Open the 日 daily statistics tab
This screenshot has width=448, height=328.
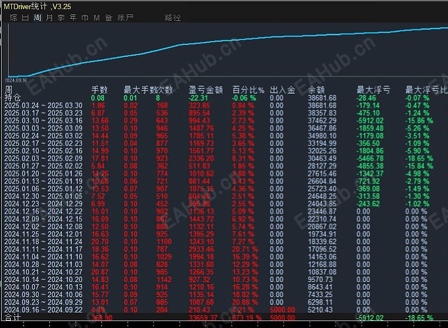pyautogui.click(x=25, y=18)
